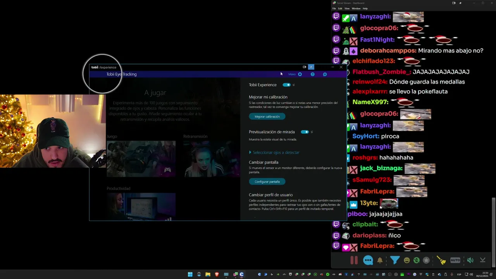This screenshot has height=279, width=496.
Task: Click the Twitch icon beside clipbait
Action: [336, 224]
